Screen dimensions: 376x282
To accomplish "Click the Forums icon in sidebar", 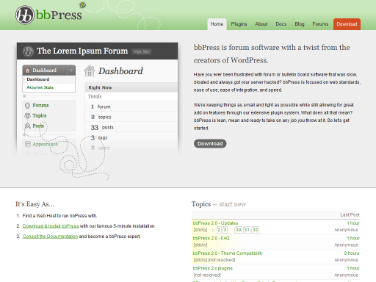I will 27,105.
